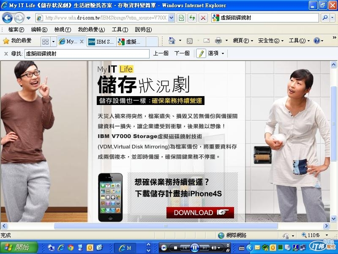Expand the address bar history dropdown
The width and height of the screenshot is (338, 254).
pyautogui.click(x=171, y=18)
